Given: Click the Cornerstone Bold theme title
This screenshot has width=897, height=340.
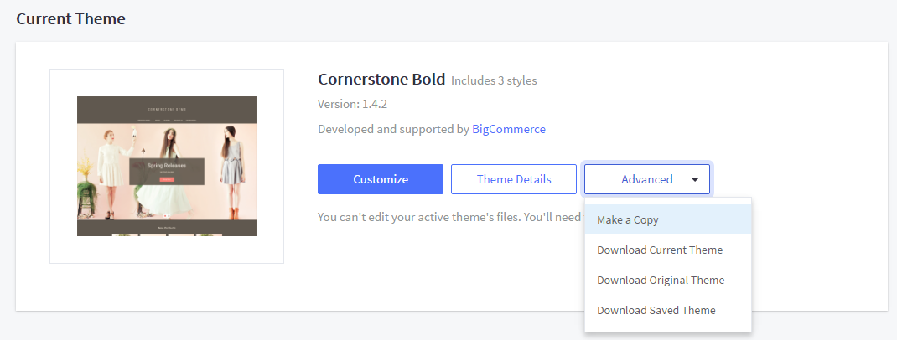Looking at the screenshot, I should pos(381,80).
